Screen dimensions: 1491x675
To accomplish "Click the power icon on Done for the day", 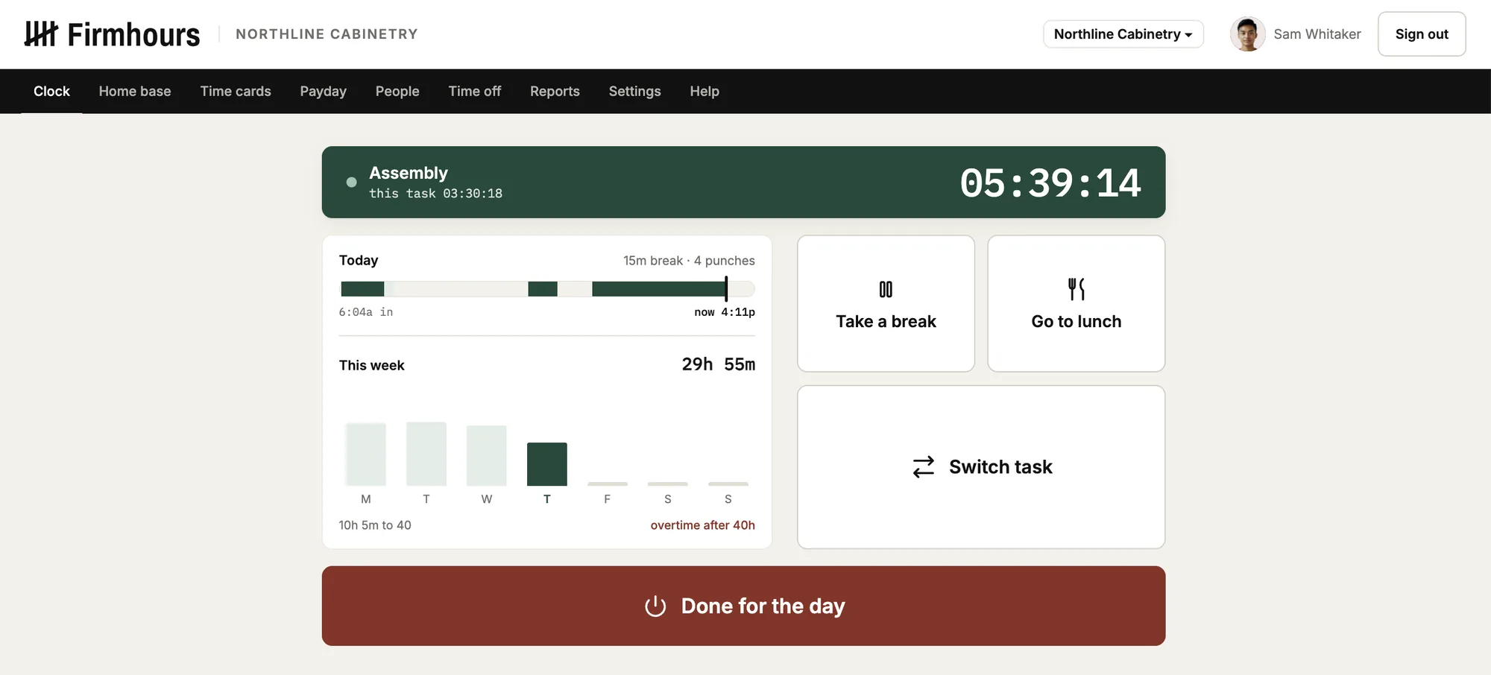I will [x=655, y=606].
